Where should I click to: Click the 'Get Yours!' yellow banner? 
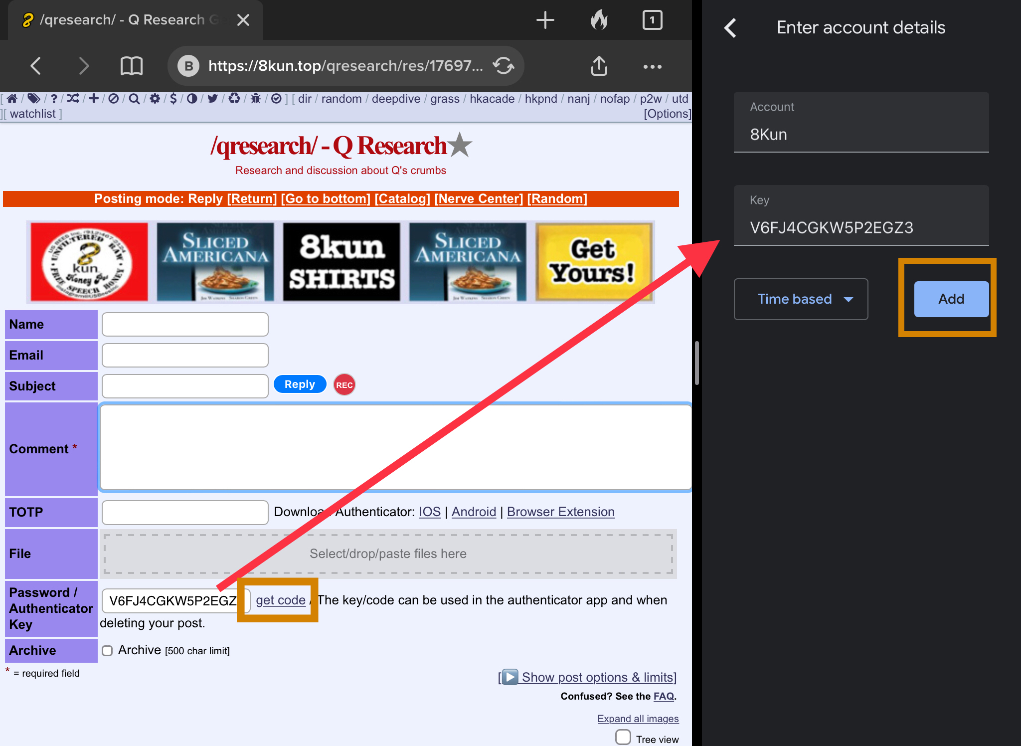point(593,262)
